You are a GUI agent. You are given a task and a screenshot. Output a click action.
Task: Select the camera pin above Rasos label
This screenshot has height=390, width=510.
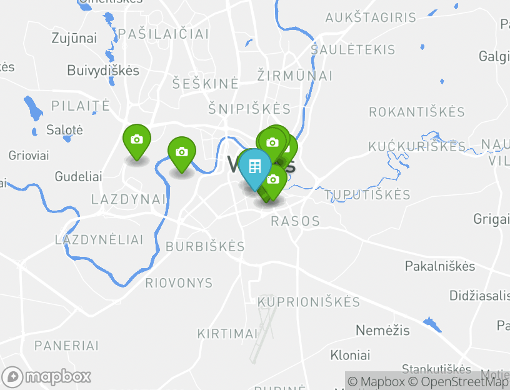coord(274,182)
